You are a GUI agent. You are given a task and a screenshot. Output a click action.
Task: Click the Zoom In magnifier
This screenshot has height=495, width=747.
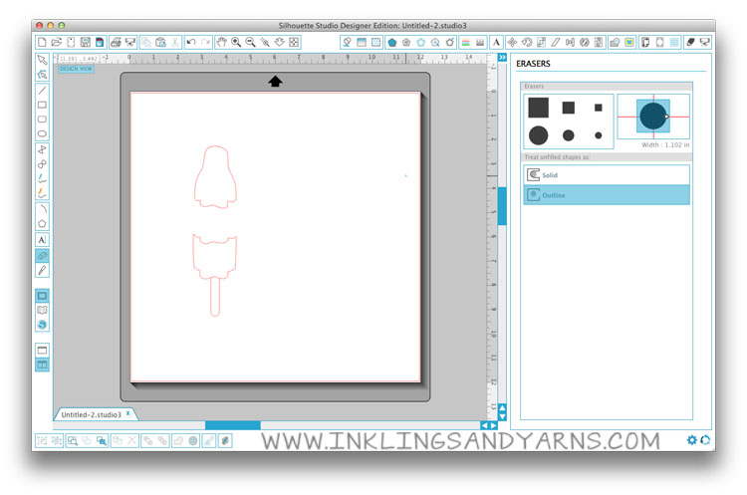pos(236,42)
